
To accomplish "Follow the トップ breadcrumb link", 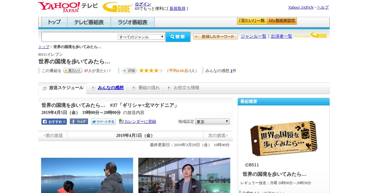I will pyautogui.click(x=44, y=47).
